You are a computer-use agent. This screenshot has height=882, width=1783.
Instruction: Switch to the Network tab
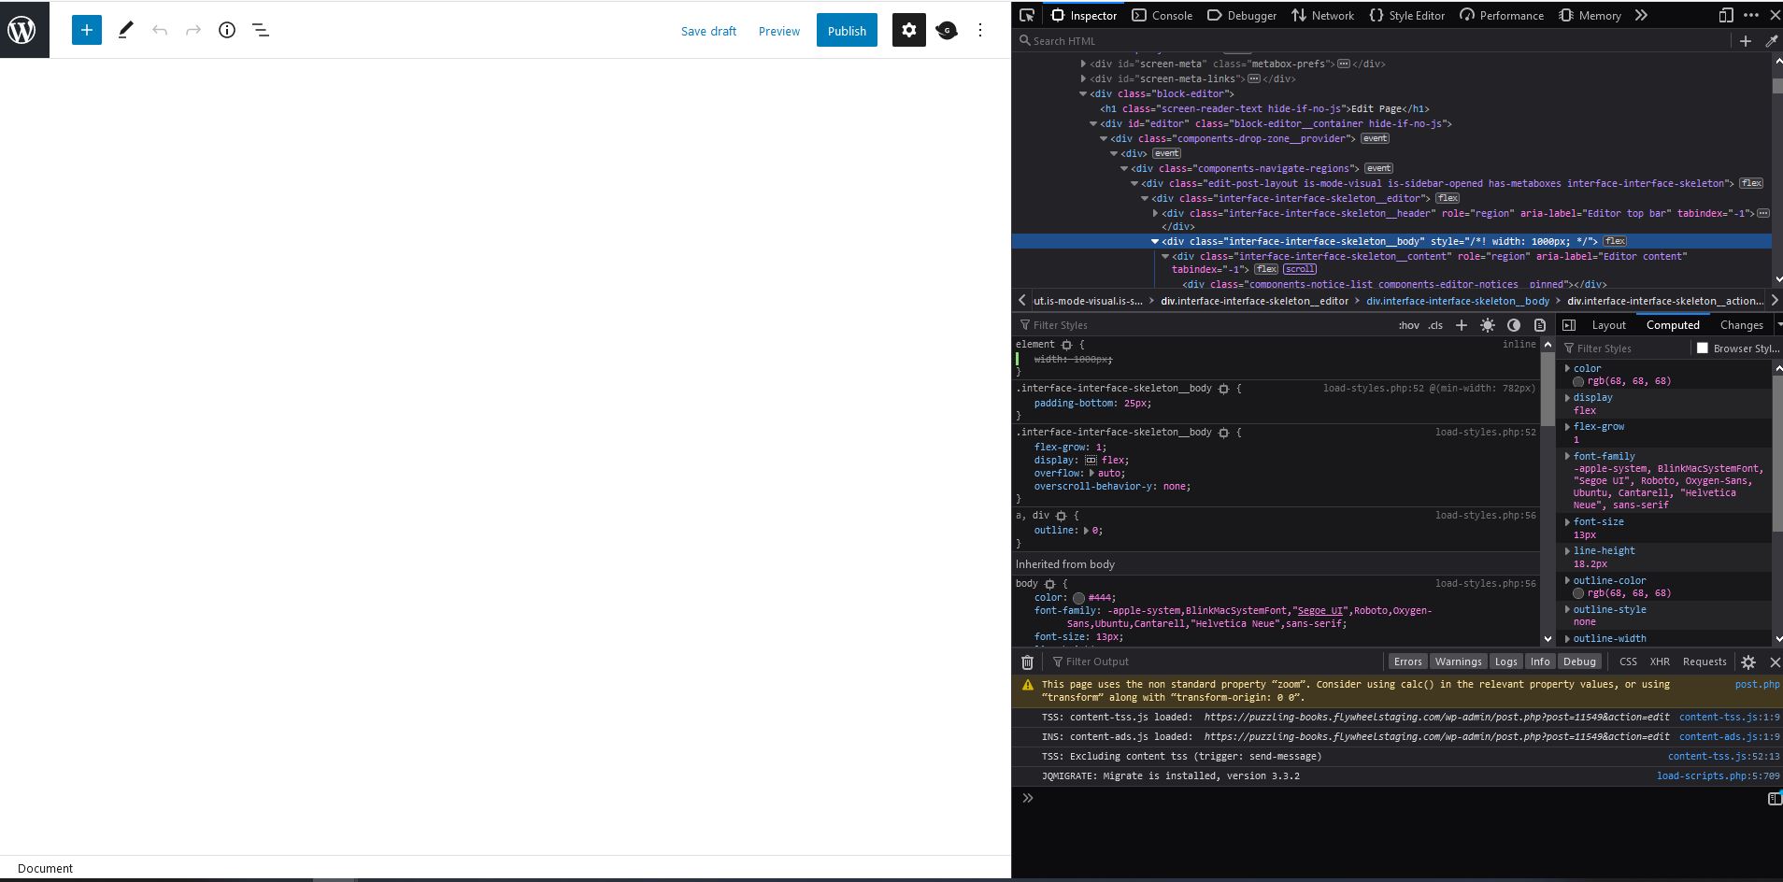click(x=1322, y=15)
